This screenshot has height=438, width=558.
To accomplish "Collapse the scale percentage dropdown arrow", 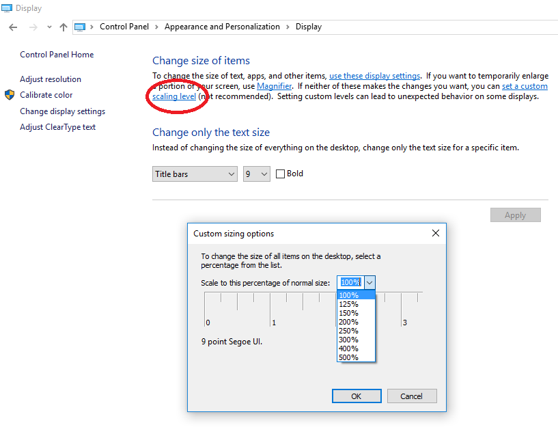I will pyautogui.click(x=369, y=282).
